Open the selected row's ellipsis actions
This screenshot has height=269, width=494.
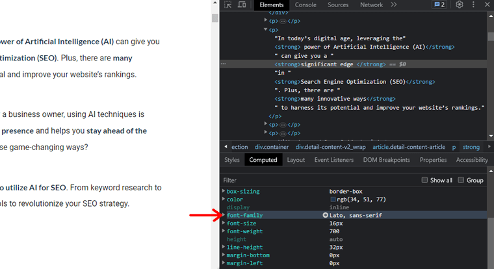(224, 64)
